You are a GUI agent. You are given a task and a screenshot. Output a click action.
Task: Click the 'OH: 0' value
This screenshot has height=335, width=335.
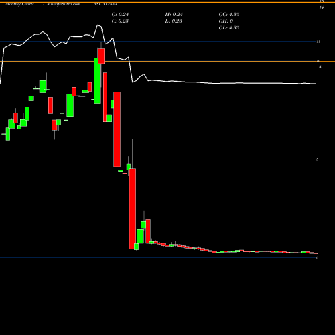click(226, 21)
